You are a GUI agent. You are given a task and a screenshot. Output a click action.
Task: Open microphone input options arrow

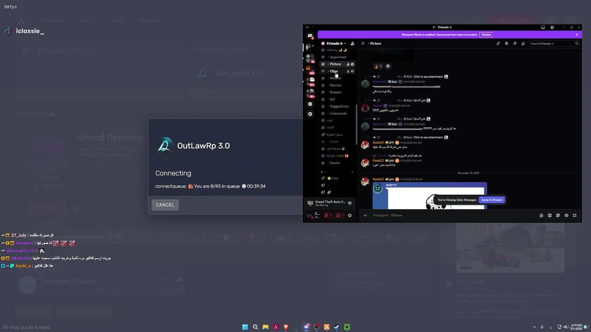(331, 215)
